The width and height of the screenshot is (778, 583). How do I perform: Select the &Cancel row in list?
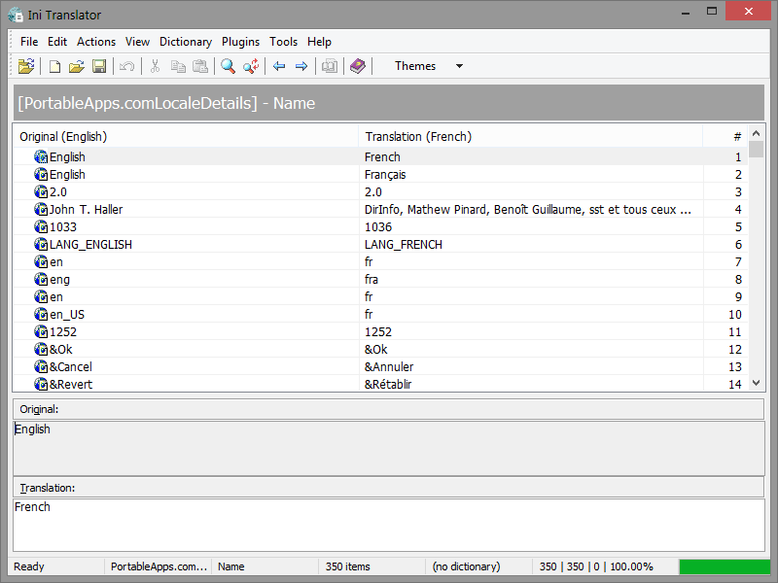pyautogui.click(x=71, y=367)
